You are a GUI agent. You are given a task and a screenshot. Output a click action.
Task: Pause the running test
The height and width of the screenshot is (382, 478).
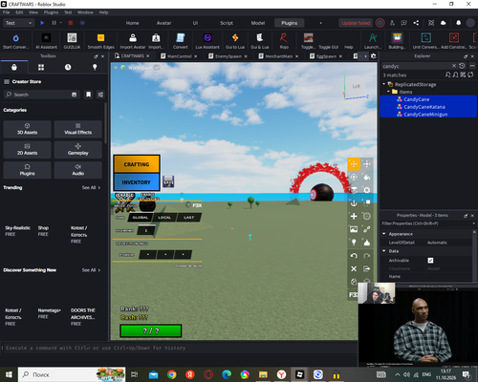coord(54,23)
